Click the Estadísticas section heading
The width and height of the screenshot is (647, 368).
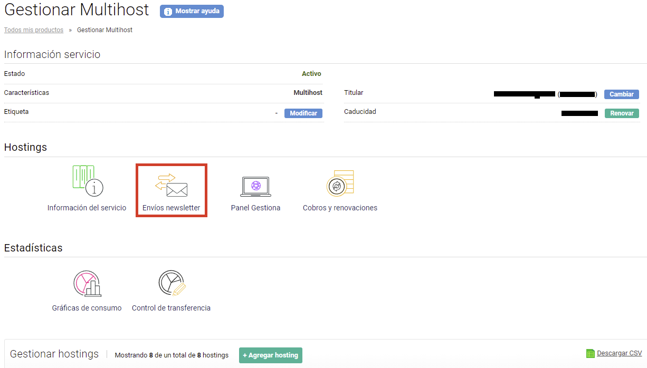33,248
